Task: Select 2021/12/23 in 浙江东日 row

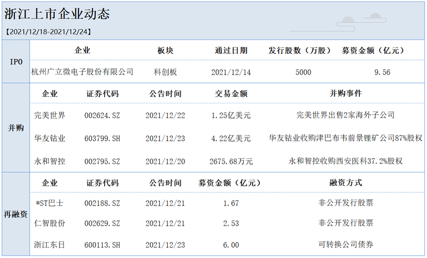Action: coord(165,245)
